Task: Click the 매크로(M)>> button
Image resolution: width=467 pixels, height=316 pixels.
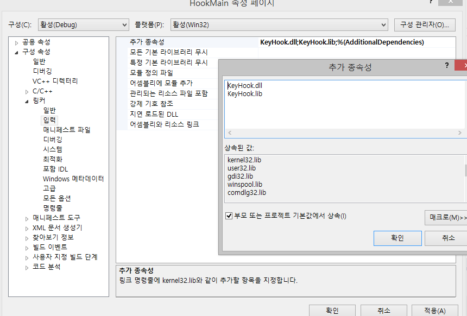Action: click(446, 218)
